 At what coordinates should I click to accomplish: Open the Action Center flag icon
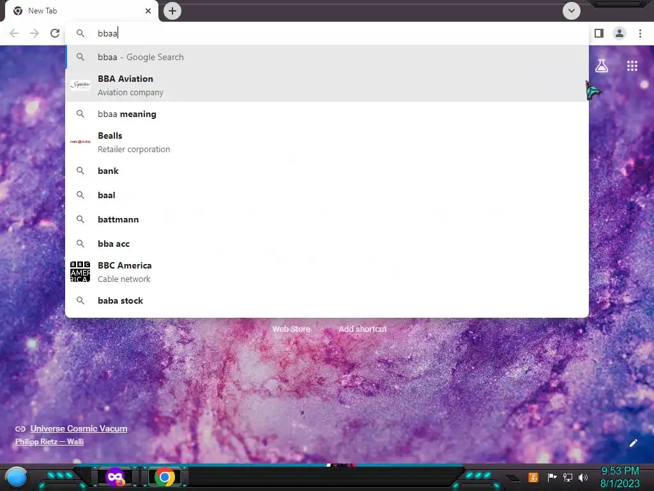(552, 477)
